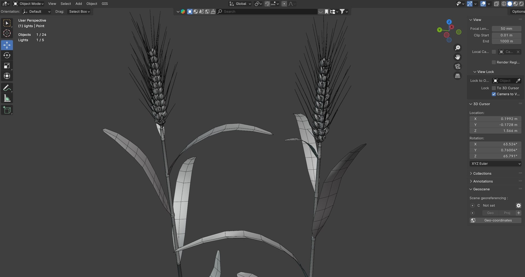Select the Annotate pencil tool
The image size is (525, 277).
pos(7,88)
